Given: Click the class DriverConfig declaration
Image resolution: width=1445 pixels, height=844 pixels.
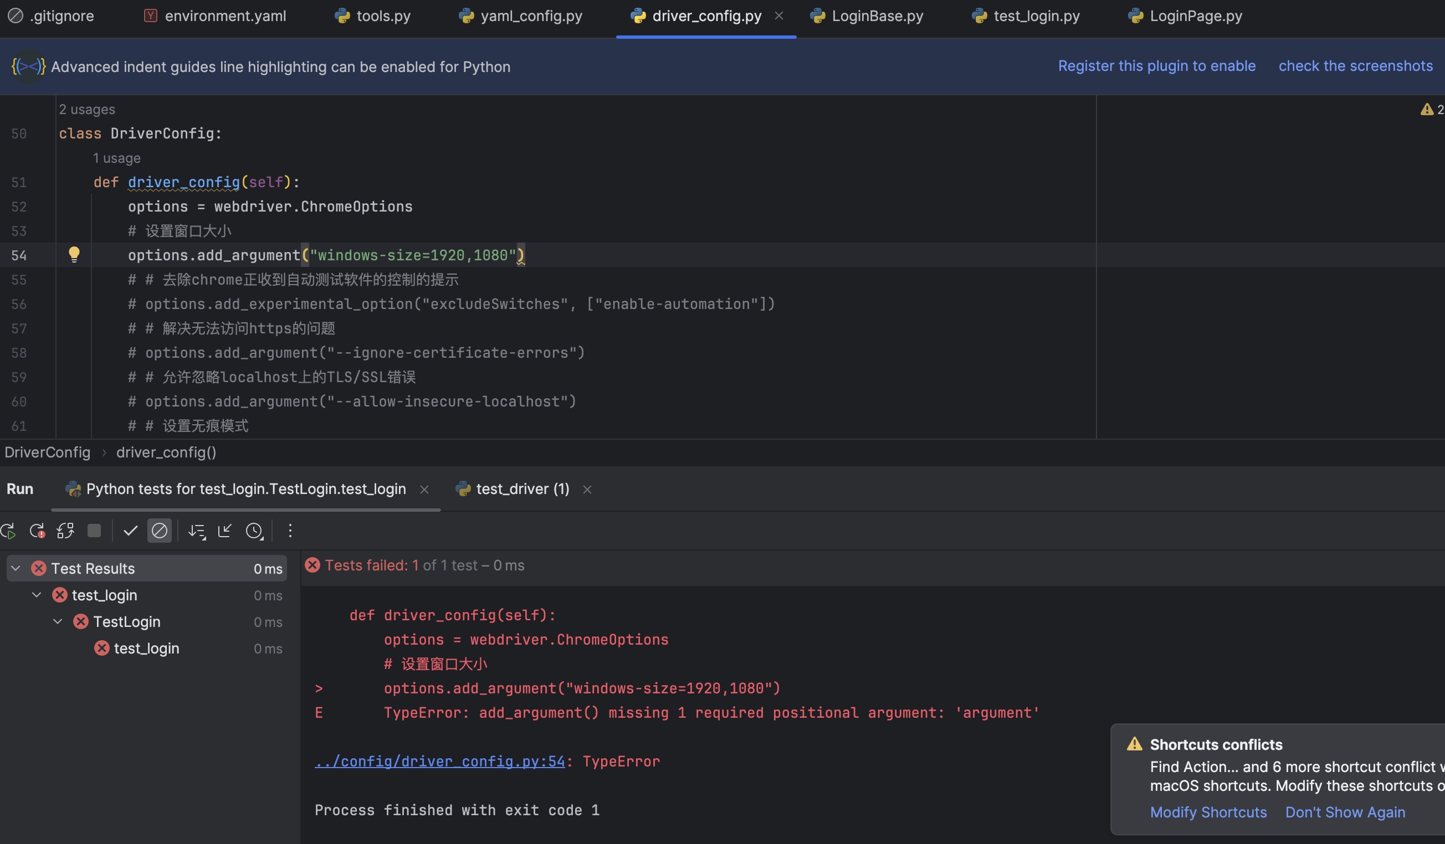Looking at the screenshot, I should [141, 133].
